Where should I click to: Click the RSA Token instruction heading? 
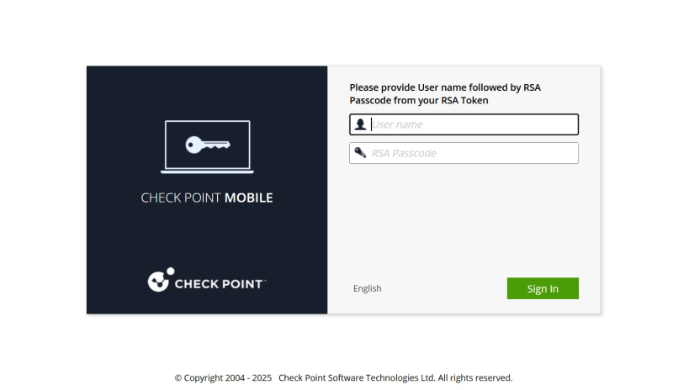[x=444, y=93]
